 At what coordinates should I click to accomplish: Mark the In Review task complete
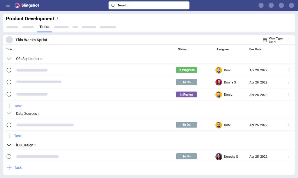(x=9, y=94)
